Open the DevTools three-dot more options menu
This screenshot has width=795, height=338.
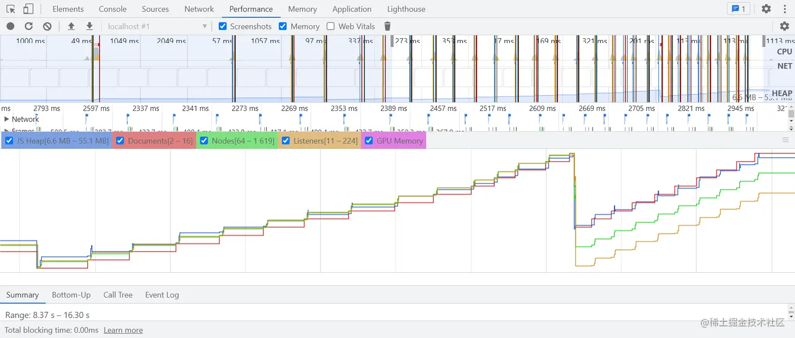[x=784, y=9]
